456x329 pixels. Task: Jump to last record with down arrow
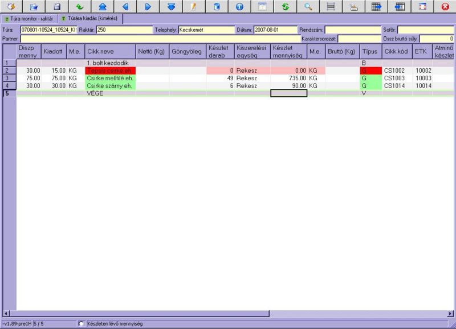pos(170,7)
